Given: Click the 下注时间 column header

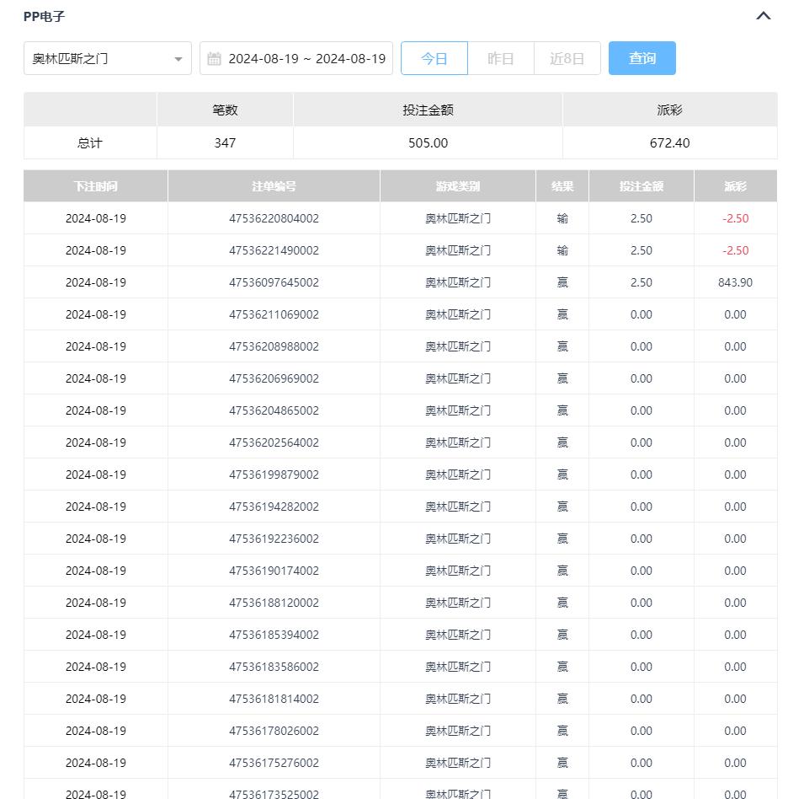Looking at the screenshot, I should point(95,186).
